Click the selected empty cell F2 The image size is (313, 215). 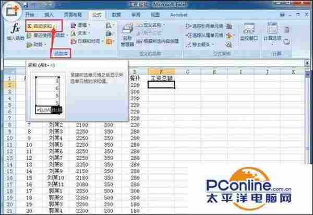point(161,85)
